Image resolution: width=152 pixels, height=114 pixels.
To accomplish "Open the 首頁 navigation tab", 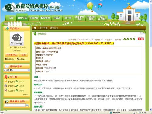I will pos(11,18).
